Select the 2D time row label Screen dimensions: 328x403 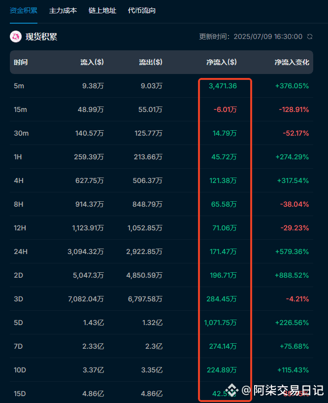pyautogui.click(x=19, y=275)
